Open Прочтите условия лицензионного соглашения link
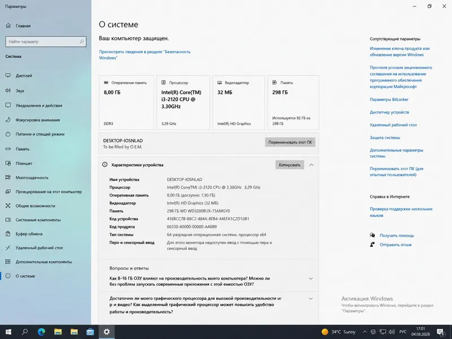The image size is (452, 339). coord(401,77)
